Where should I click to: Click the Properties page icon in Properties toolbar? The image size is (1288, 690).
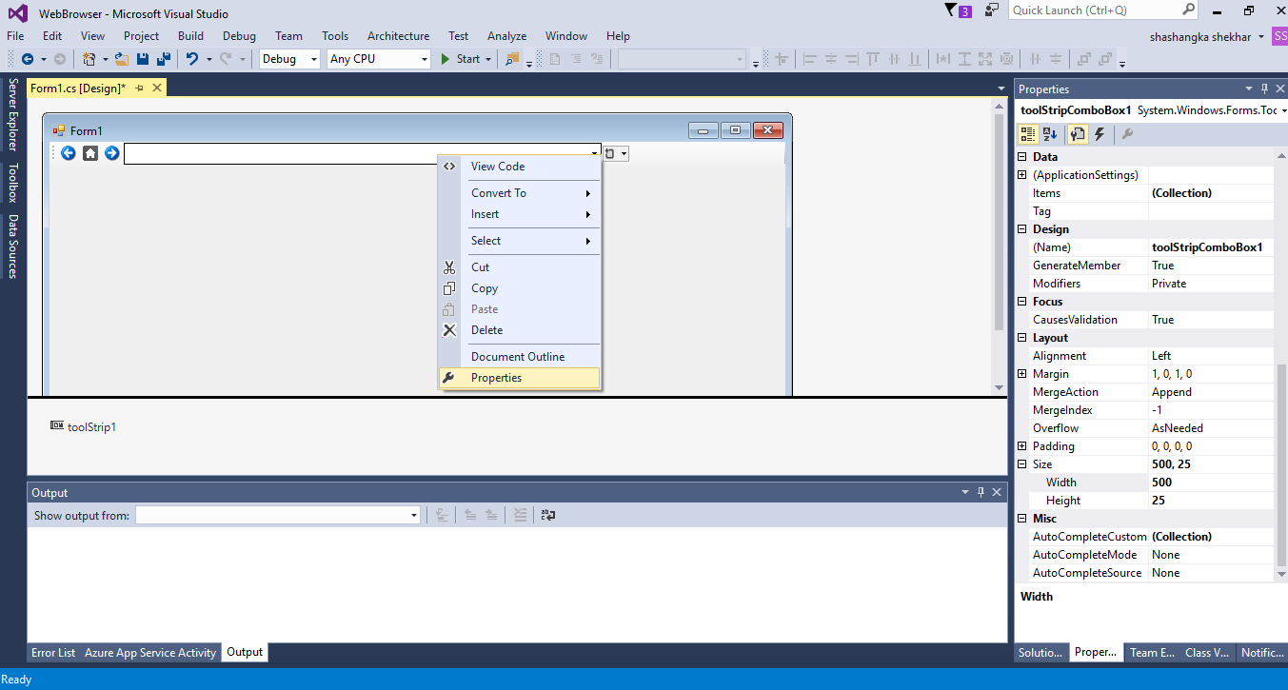(1079, 134)
